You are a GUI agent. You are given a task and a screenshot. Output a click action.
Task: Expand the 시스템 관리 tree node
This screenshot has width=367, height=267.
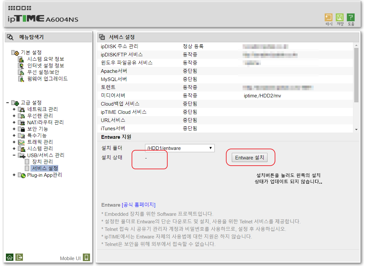coord(14,149)
